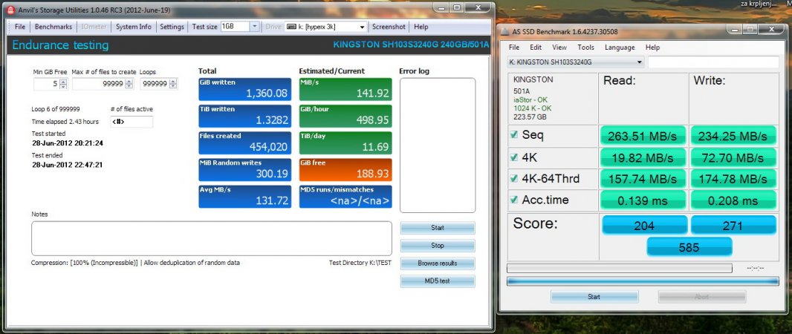Click the MD5 runs/mismatches tile

tap(345, 197)
